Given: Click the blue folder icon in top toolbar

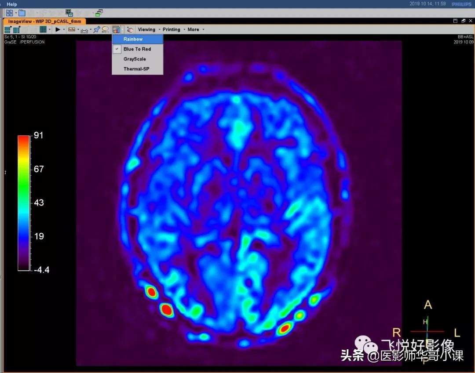Looking at the screenshot, I should pyautogui.click(x=22, y=13).
